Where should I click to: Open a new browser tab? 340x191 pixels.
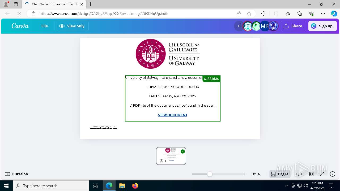click(x=91, y=4)
